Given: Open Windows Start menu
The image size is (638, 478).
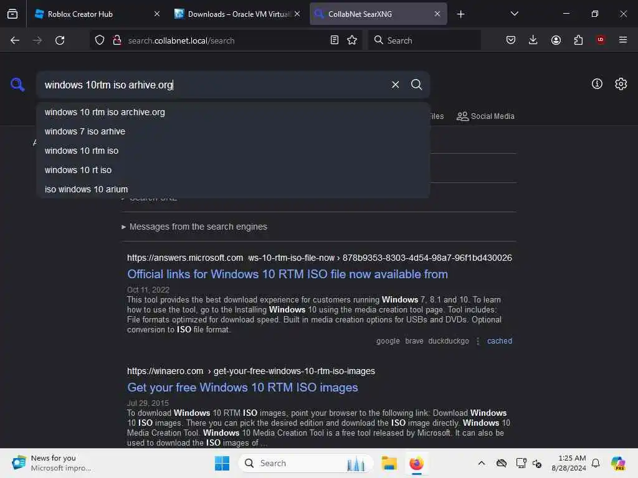Looking at the screenshot, I should click(222, 463).
